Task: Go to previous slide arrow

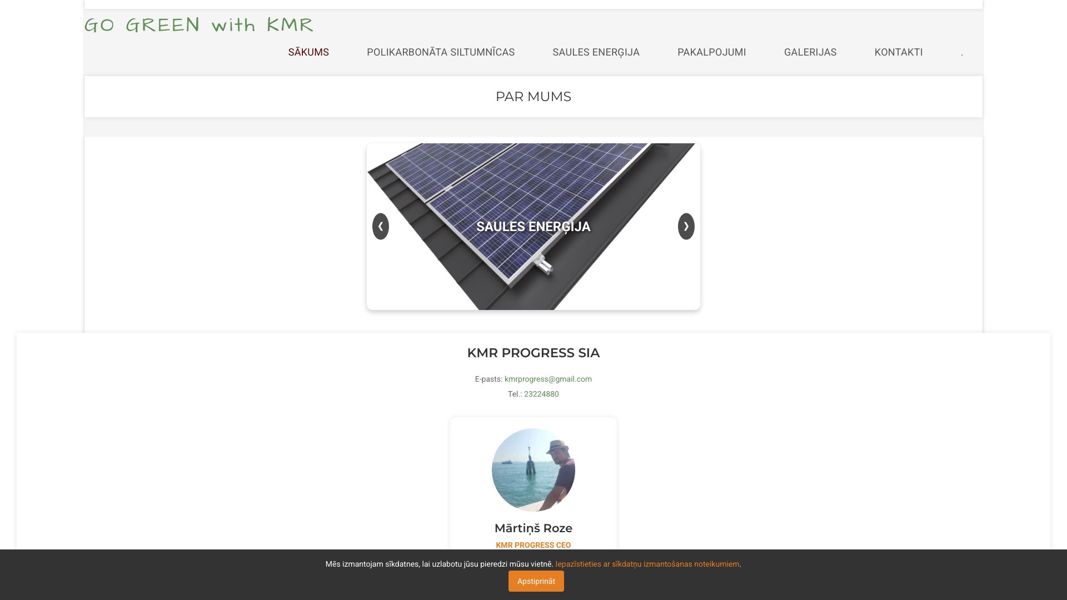Action: pos(381,227)
